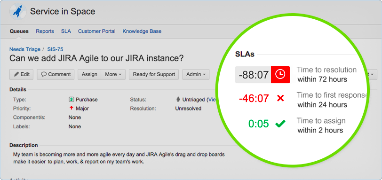Click the Edit button
Image resolution: width=382 pixels, height=180 pixels.
[22, 74]
